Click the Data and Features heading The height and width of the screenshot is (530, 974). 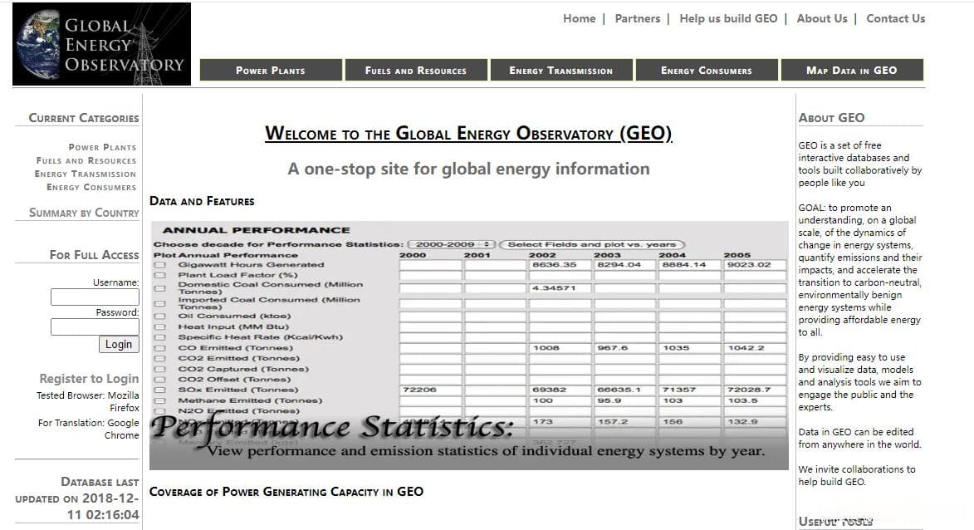coord(202,201)
